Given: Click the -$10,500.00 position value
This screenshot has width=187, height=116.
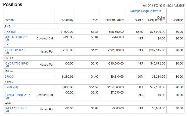Looking at the screenshot, I should [x=116, y=63].
